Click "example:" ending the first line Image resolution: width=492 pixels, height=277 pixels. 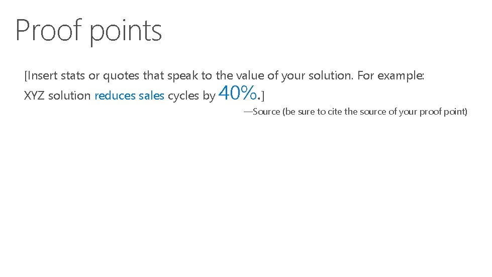[x=401, y=76]
